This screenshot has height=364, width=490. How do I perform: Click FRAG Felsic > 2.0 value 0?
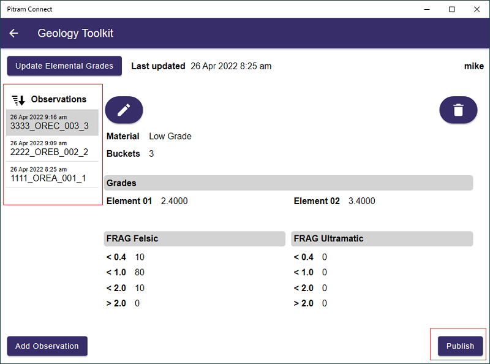pyautogui.click(x=137, y=303)
